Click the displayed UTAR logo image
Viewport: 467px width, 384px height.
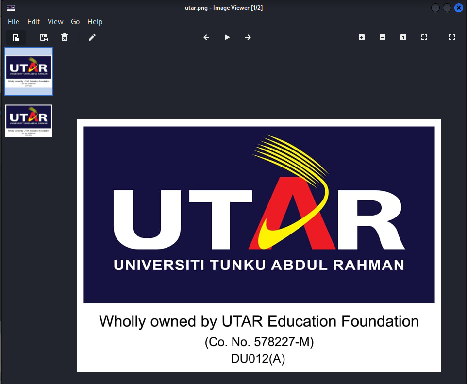[x=259, y=245]
